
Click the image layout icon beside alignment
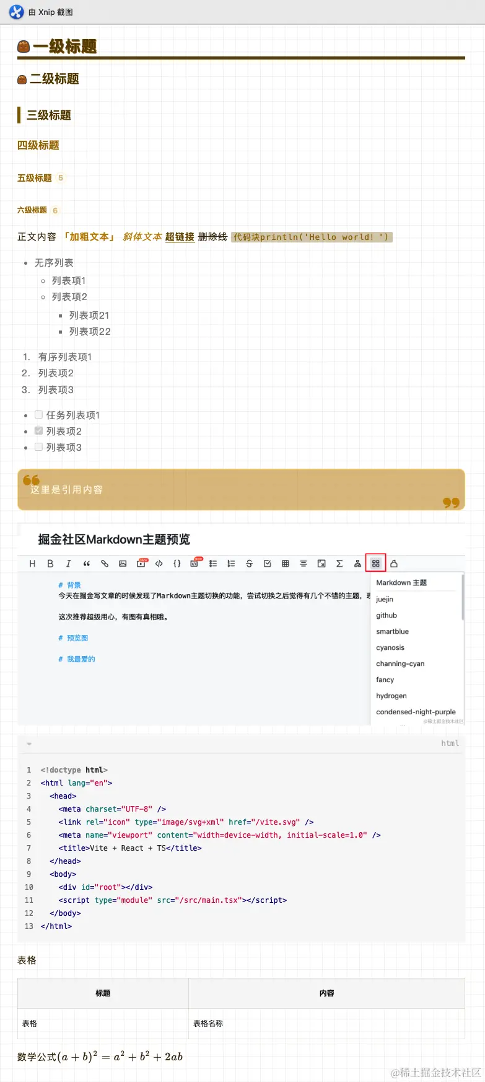pyautogui.click(x=321, y=564)
